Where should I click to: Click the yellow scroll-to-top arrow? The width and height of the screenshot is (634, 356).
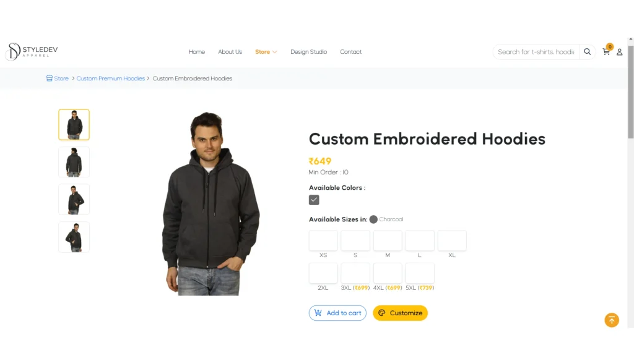[612, 320]
